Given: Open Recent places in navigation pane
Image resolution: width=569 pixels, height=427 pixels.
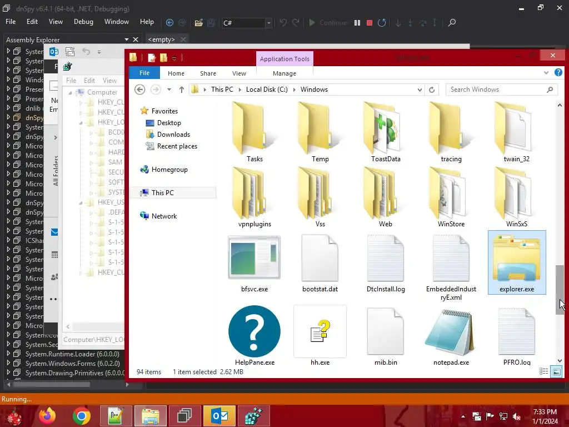Looking at the screenshot, I should 177,146.
